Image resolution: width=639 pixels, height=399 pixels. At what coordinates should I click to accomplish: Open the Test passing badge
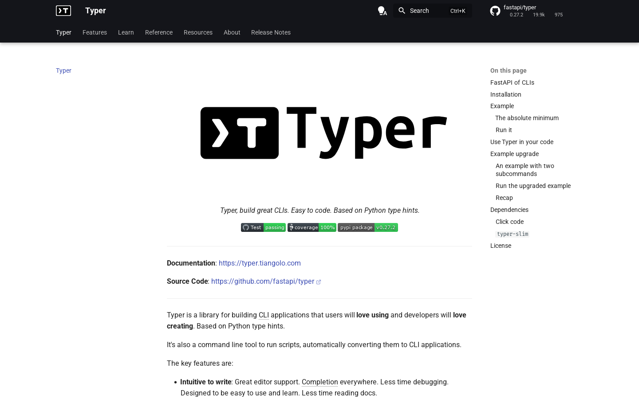[263, 227]
